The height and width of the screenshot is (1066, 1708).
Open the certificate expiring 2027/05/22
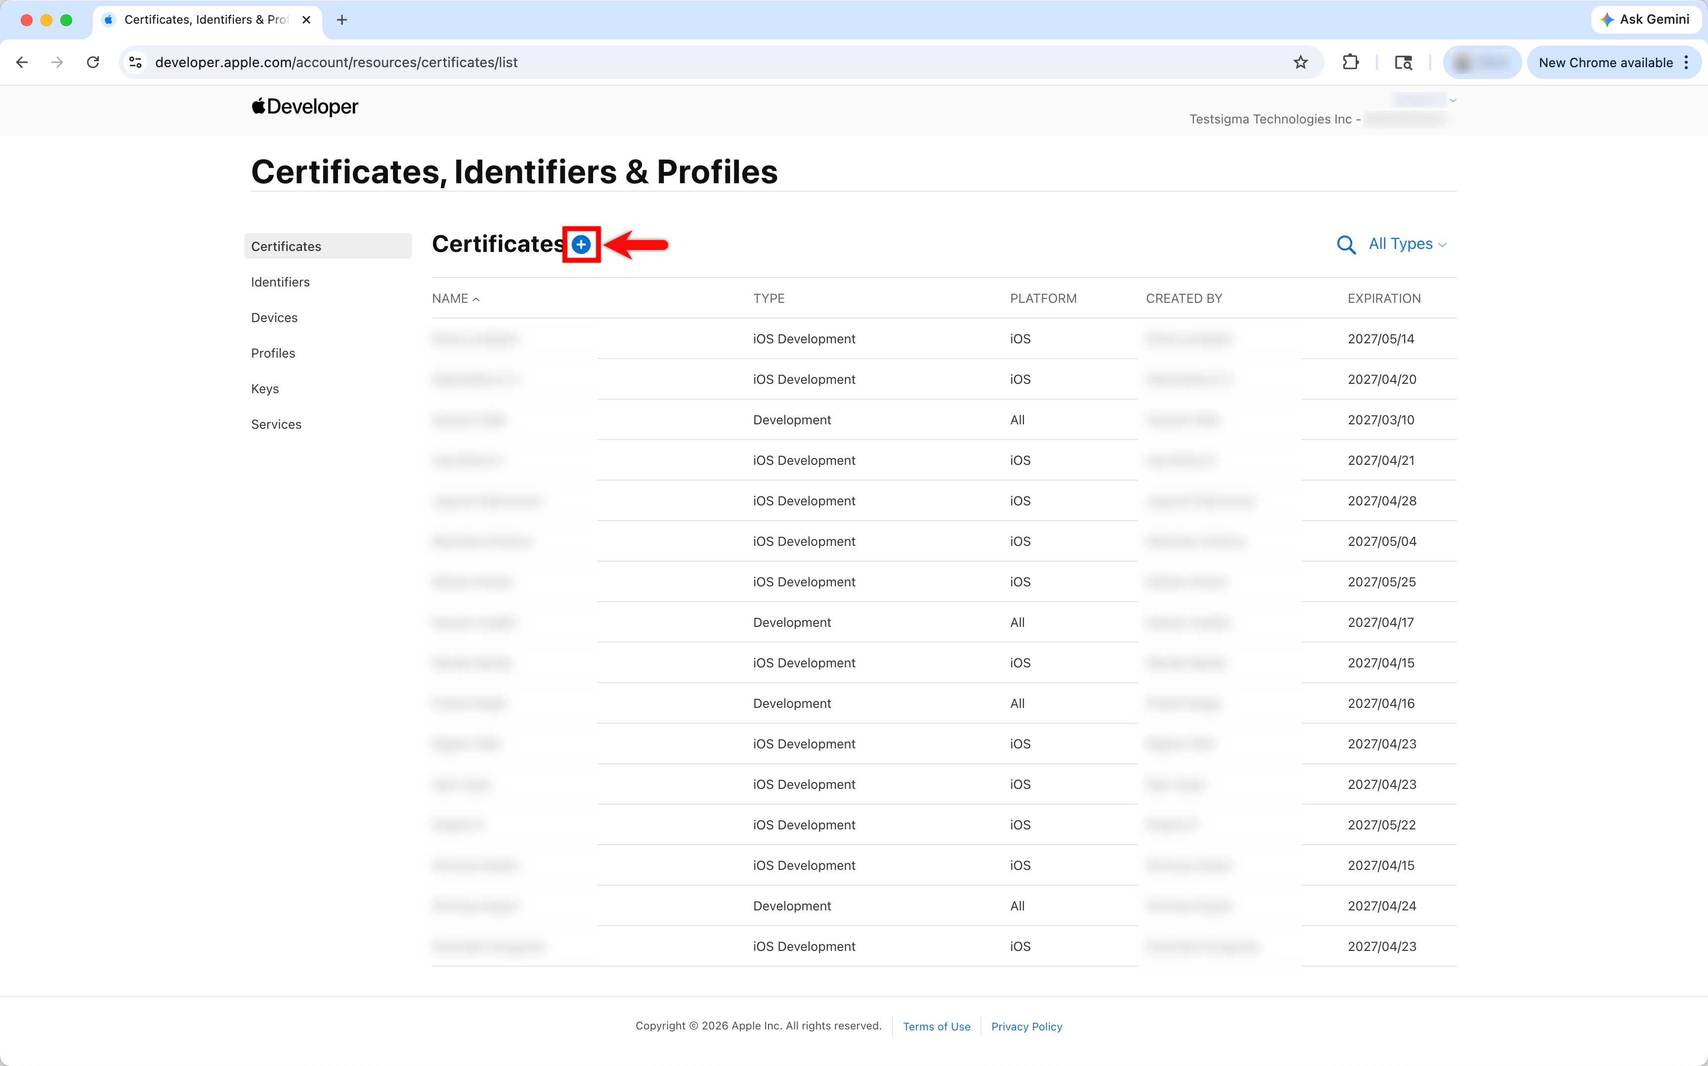(x=943, y=825)
